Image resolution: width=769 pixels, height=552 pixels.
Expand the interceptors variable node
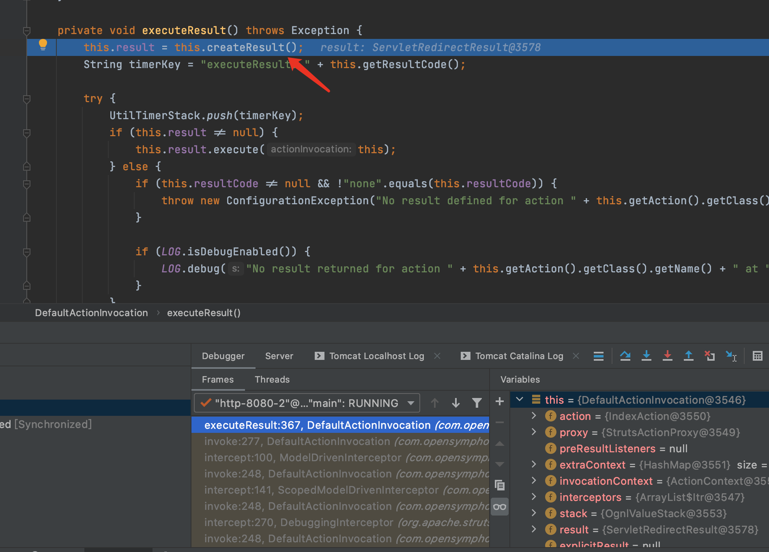click(534, 497)
